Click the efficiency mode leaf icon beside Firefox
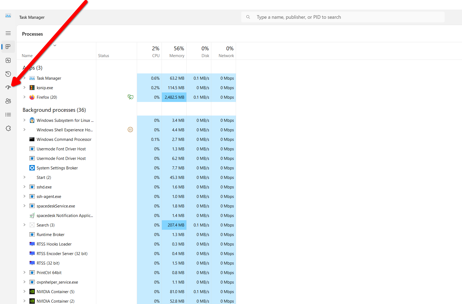Image resolution: width=462 pixels, height=304 pixels. click(x=130, y=97)
